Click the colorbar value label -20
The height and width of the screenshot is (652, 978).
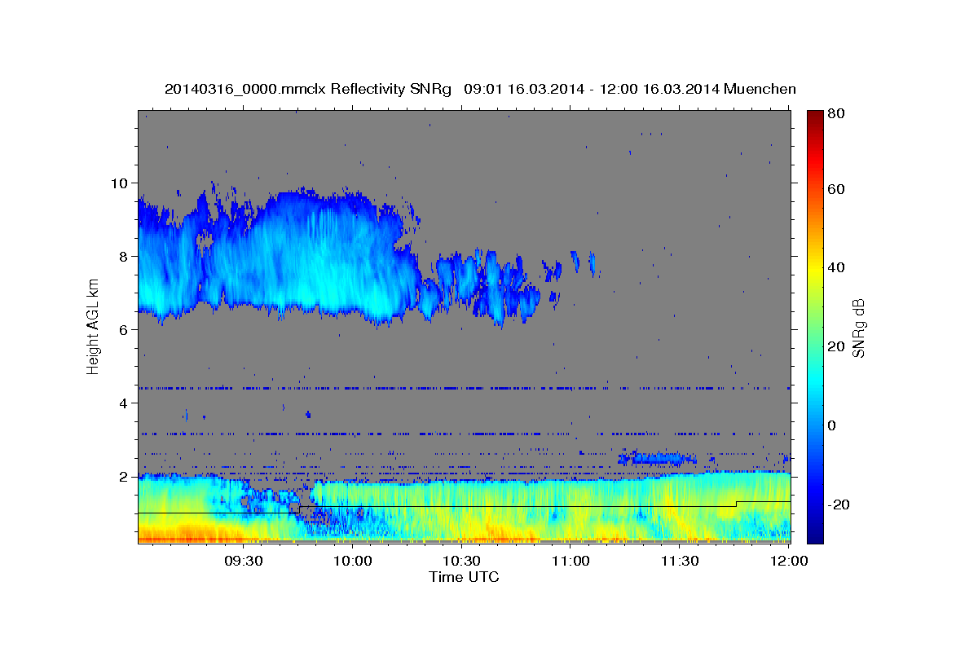point(840,504)
